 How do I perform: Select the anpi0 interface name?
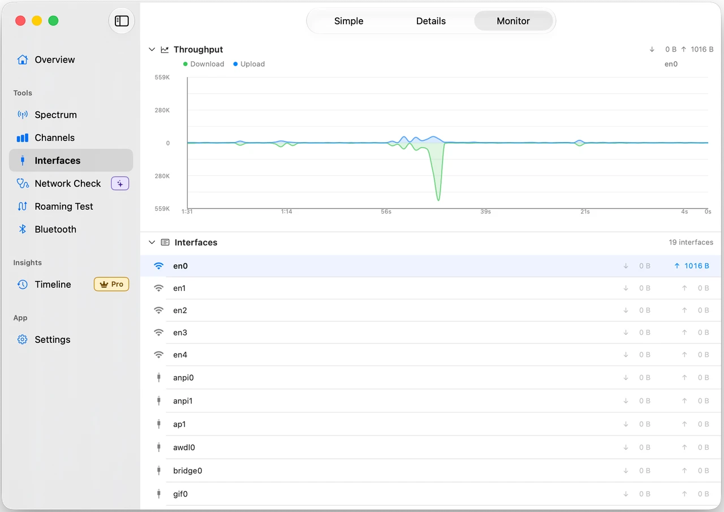(183, 377)
